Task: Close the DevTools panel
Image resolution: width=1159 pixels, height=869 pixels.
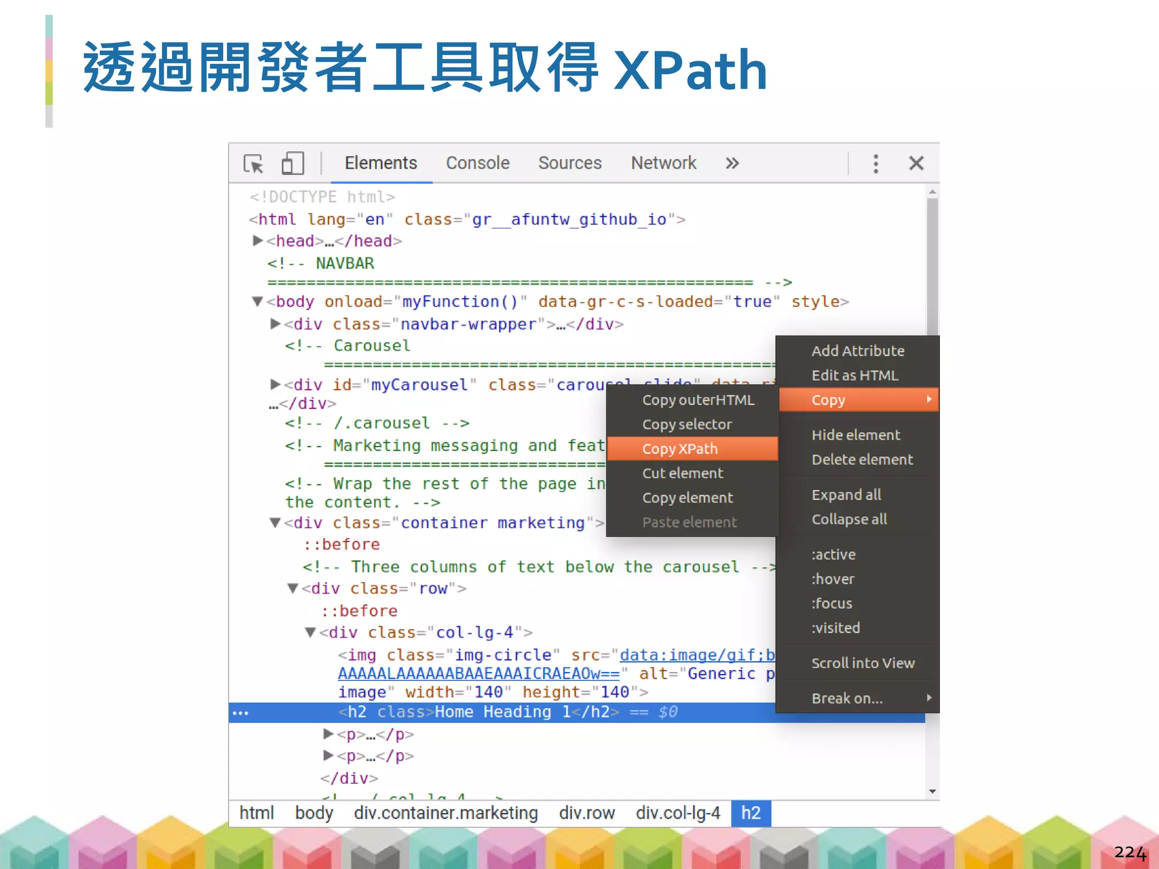Action: [916, 164]
